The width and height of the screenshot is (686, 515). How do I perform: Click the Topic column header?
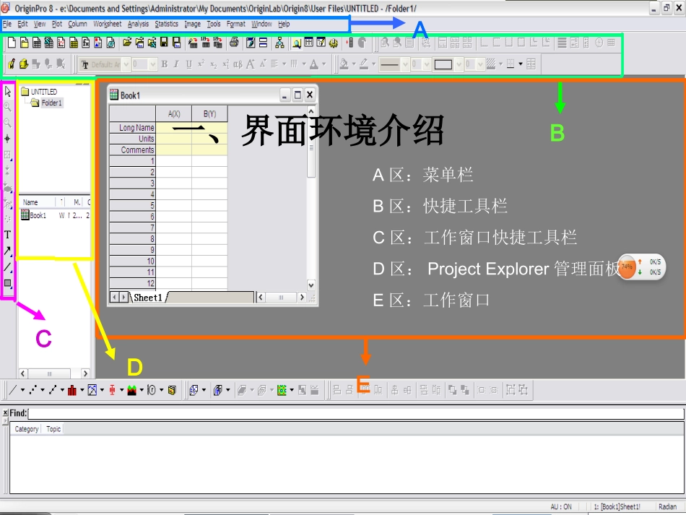point(53,429)
